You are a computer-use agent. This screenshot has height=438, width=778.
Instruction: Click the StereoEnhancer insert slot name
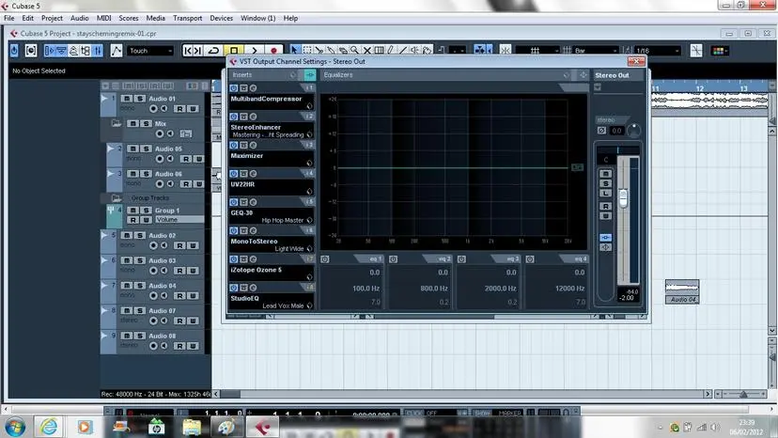pyautogui.click(x=256, y=127)
